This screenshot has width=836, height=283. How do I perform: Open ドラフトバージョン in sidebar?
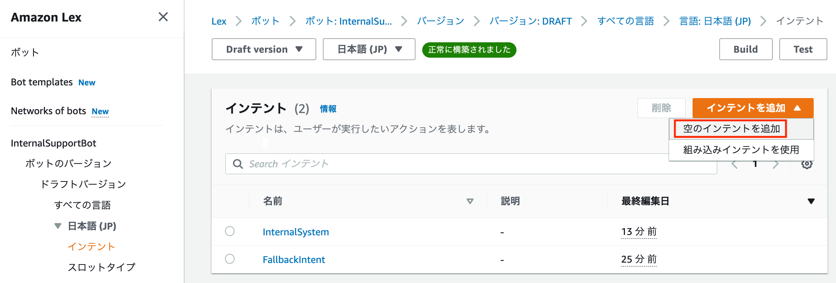click(83, 185)
